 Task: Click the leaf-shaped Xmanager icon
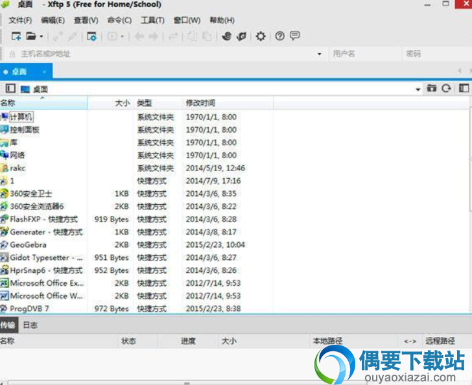[x=241, y=36]
